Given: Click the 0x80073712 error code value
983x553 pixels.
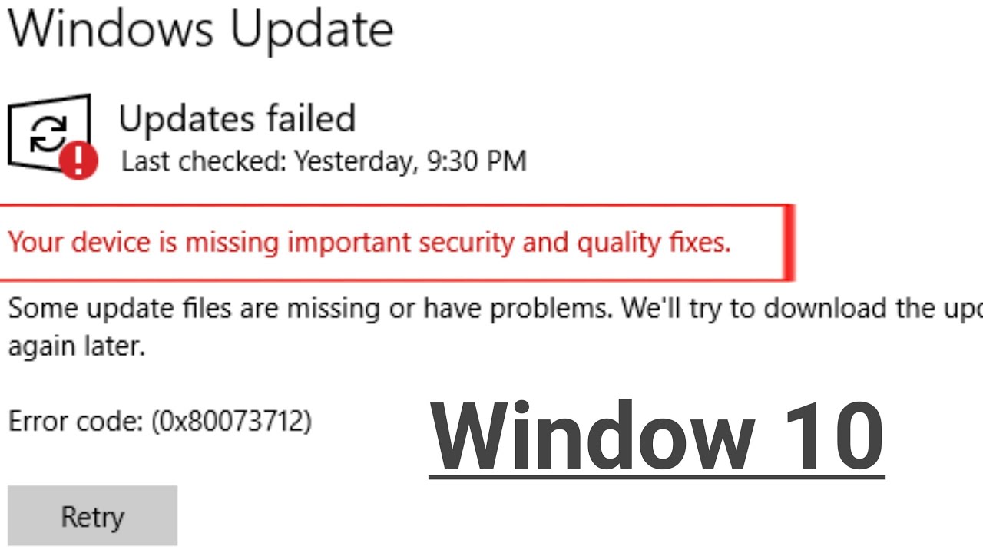Looking at the screenshot, I should 233,421.
